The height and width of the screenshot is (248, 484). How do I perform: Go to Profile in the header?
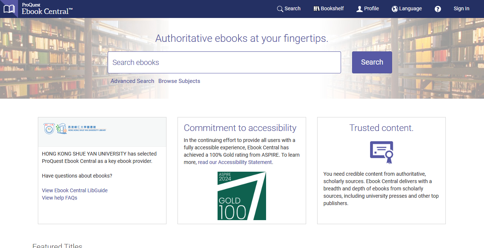pyautogui.click(x=368, y=9)
